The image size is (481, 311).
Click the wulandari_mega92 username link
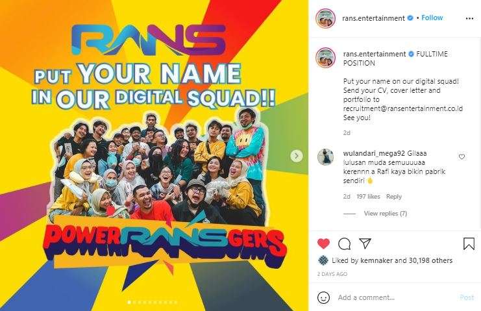tap(374, 153)
